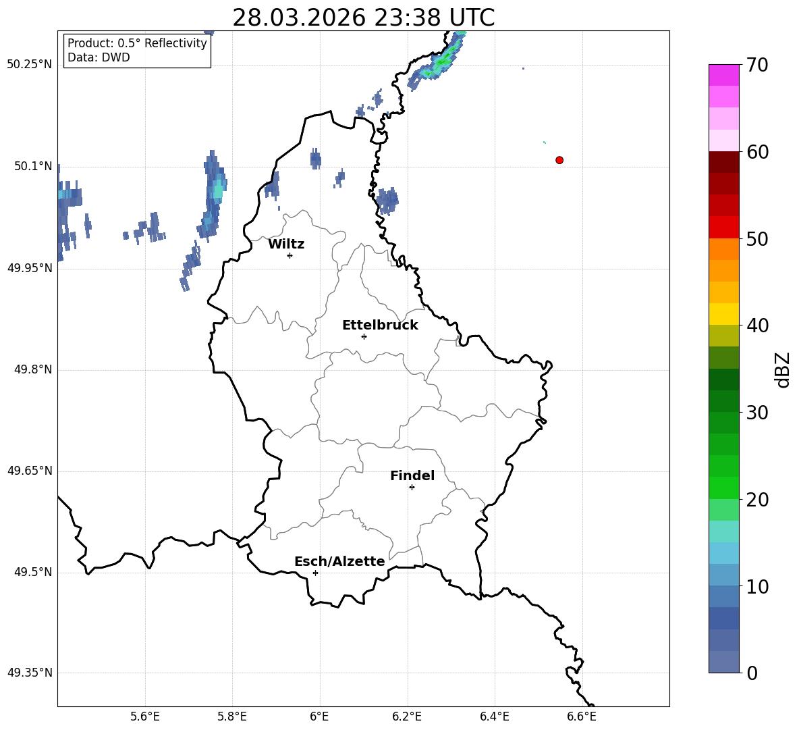The height and width of the screenshot is (730, 799).
Task: Click the 70 colorbar tick label
Action: click(x=757, y=66)
